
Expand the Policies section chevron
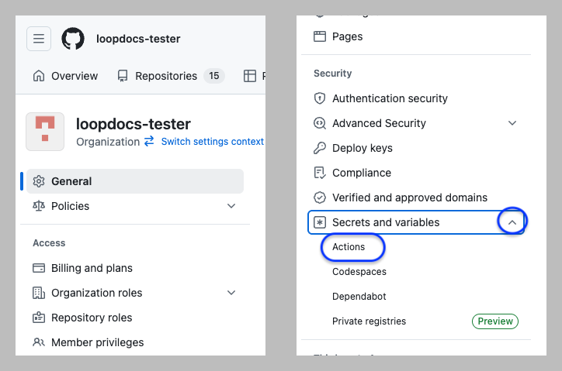click(231, 206)
